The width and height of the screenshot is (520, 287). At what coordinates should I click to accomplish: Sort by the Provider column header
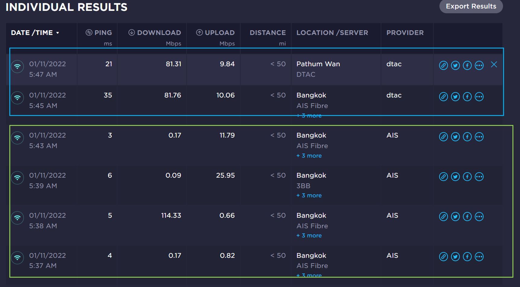click(405, 33)
